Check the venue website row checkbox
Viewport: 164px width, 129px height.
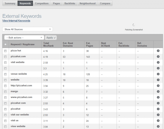point(5,74)
